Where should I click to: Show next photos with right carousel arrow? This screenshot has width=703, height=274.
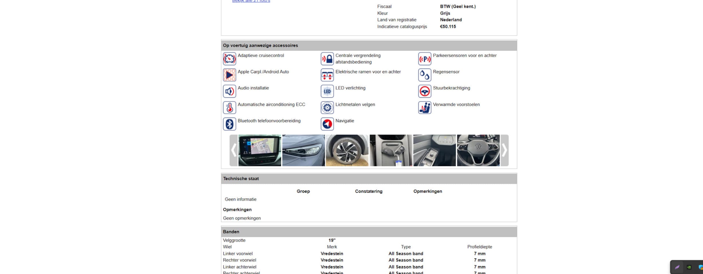(504, 150)
